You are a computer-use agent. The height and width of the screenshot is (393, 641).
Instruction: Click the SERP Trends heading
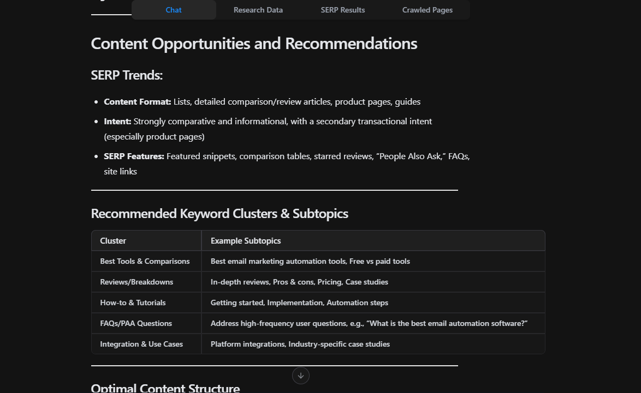[127, 75]
